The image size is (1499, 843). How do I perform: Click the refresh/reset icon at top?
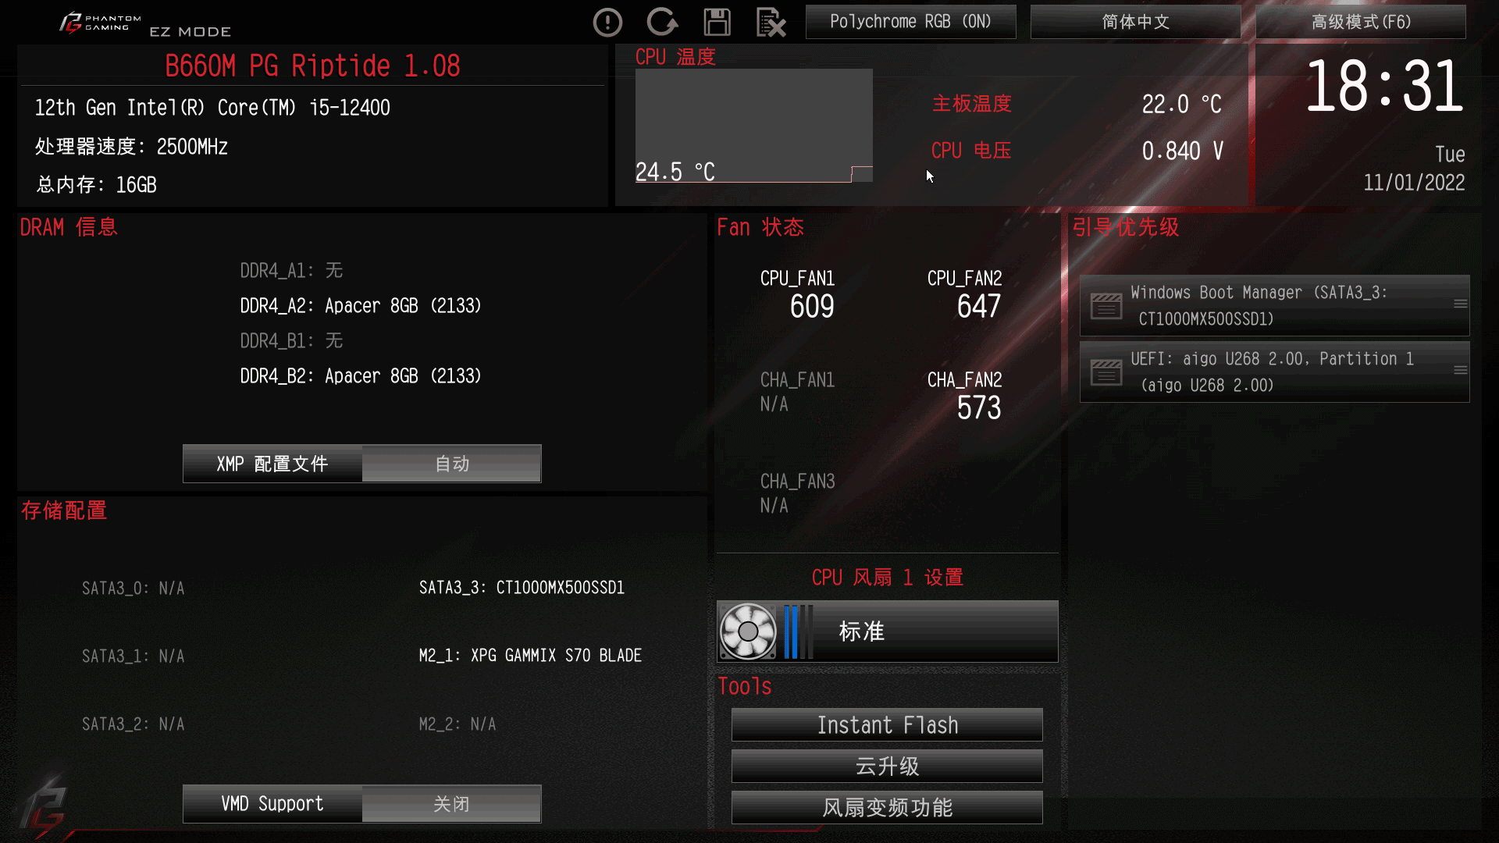(663, 22)
